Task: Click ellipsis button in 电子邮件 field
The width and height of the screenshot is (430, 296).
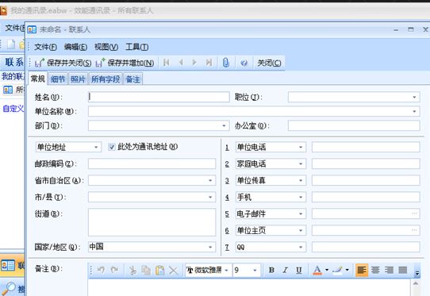Action: tap(414, 213)
